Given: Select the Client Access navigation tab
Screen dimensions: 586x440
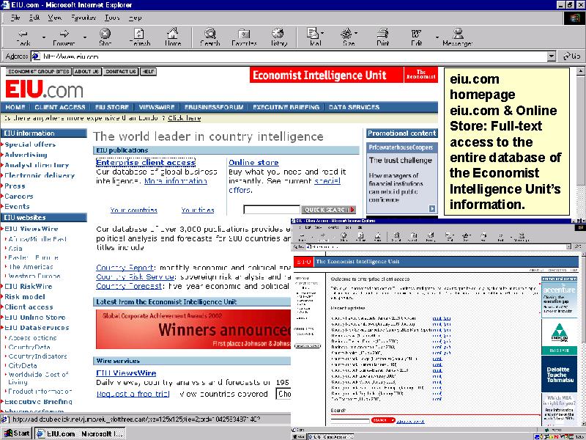Looking at the screenshot, I should [x=60, y=107].
